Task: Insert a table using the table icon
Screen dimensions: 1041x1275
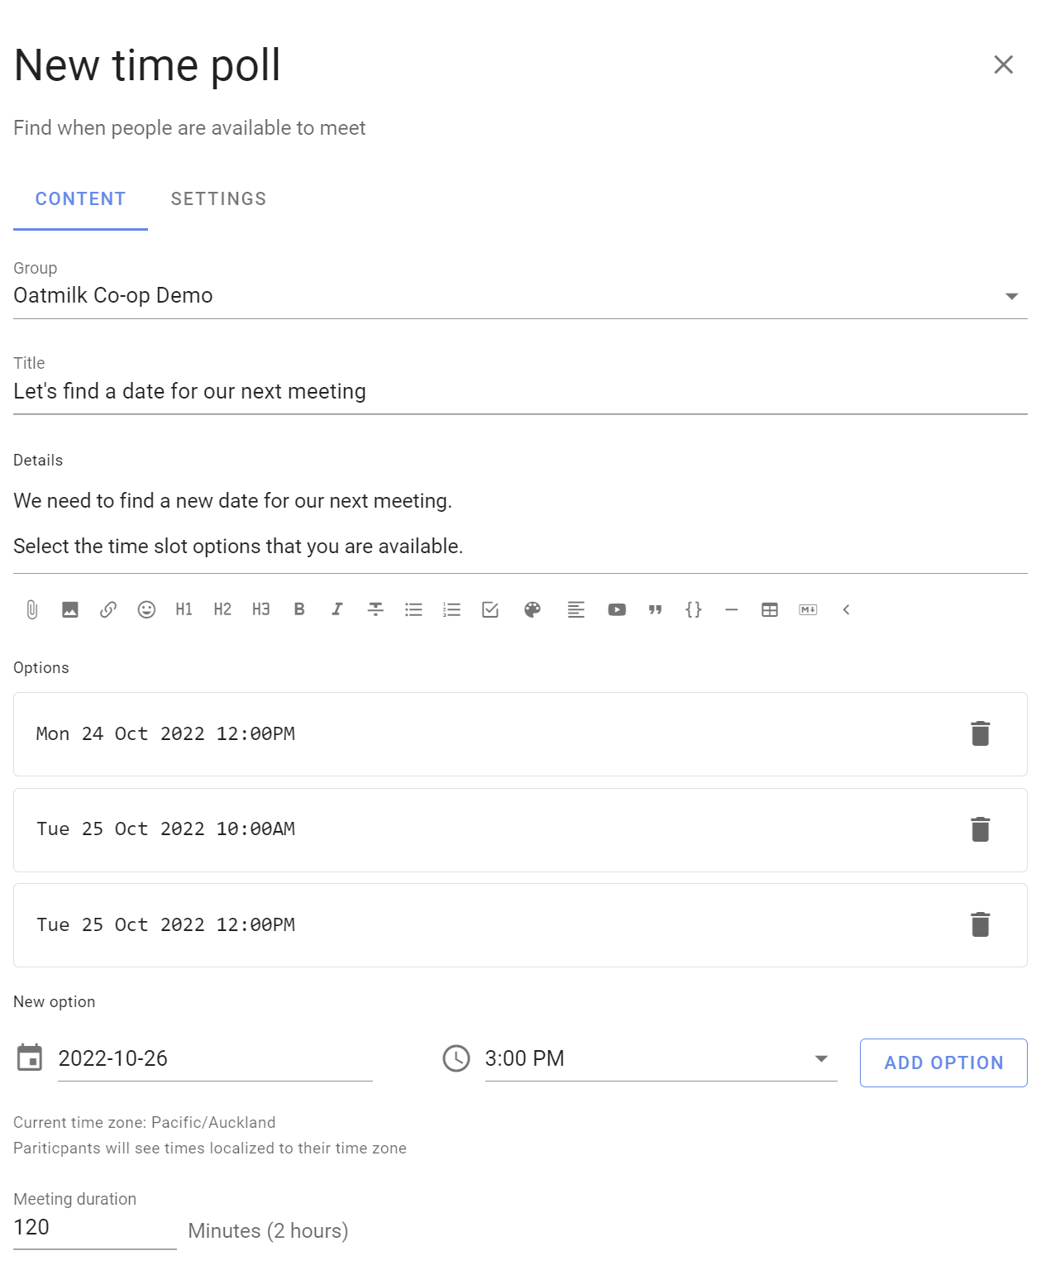Action: (770, 609)
